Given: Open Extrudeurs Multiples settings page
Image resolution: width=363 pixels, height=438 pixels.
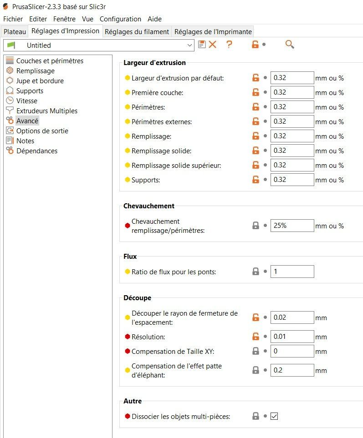Looking at the screenshot, I should coord(47,111).
